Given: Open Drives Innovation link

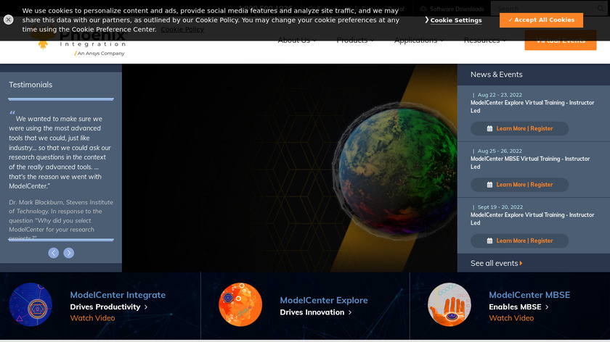Looking at the screenshot, I should point(315,312).
